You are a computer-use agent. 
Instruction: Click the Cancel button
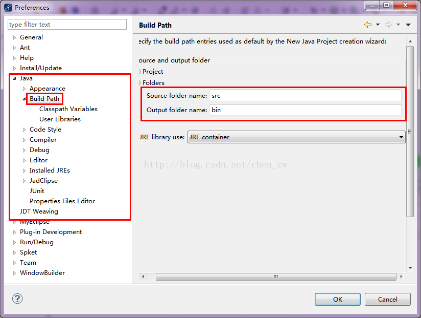click(x=387, y=299)
